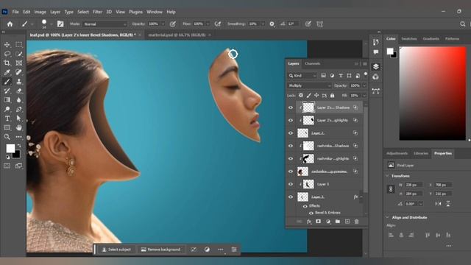Select the Frame tool
The width and height of the screenshot is (471, 265).
18,63
